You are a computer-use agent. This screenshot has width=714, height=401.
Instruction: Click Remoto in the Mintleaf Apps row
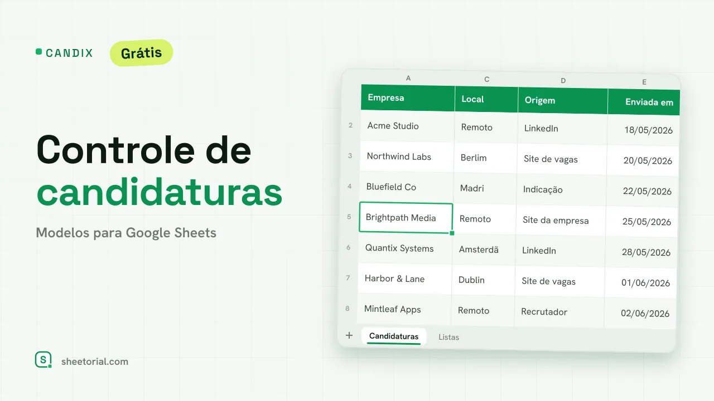tap(483, 311)
